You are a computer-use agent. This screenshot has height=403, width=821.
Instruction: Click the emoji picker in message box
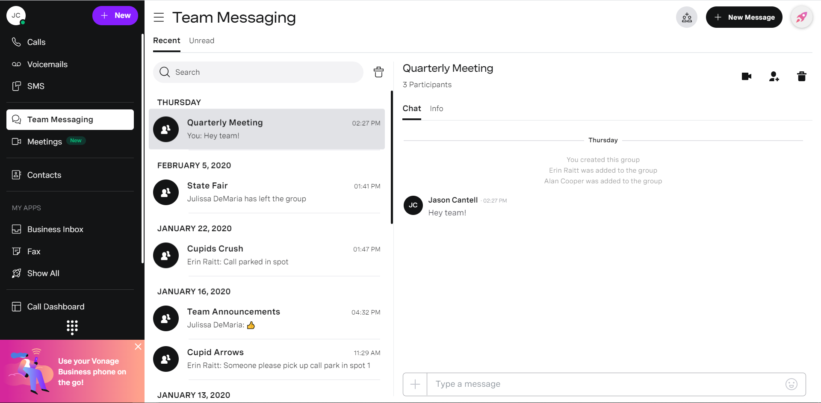tap(791, 384)
